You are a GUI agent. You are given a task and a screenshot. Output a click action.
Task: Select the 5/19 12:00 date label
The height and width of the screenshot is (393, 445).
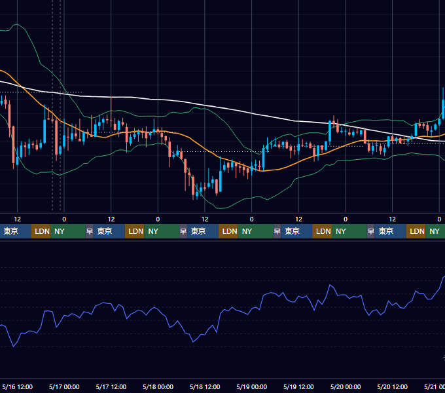pyautogui.click(x=298, y=386)
